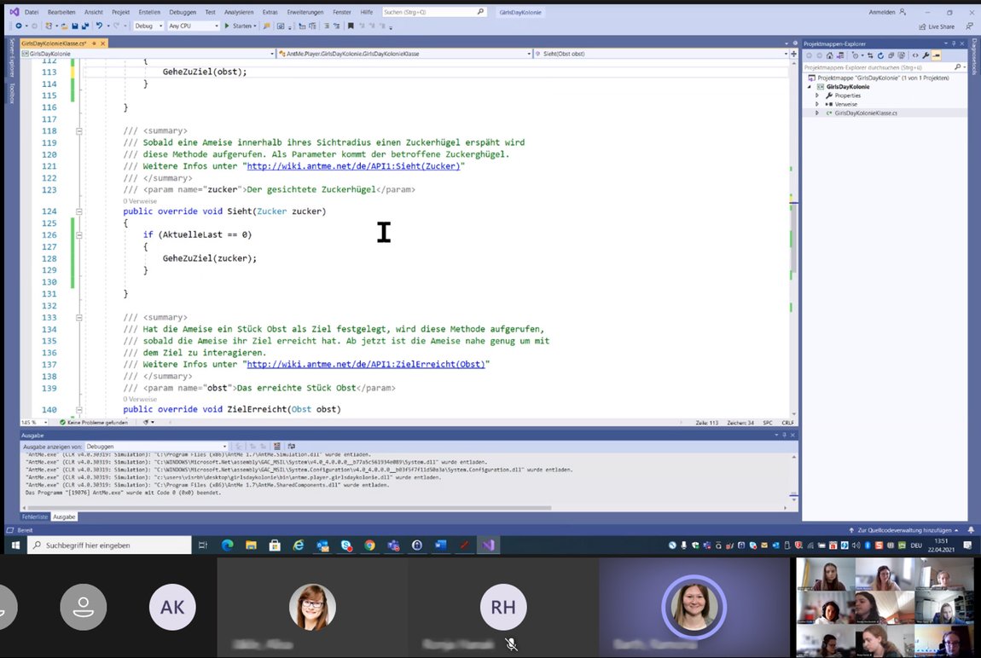Click the Windows taskbar search box
981x658 pixels.
[x=111, y=545]
